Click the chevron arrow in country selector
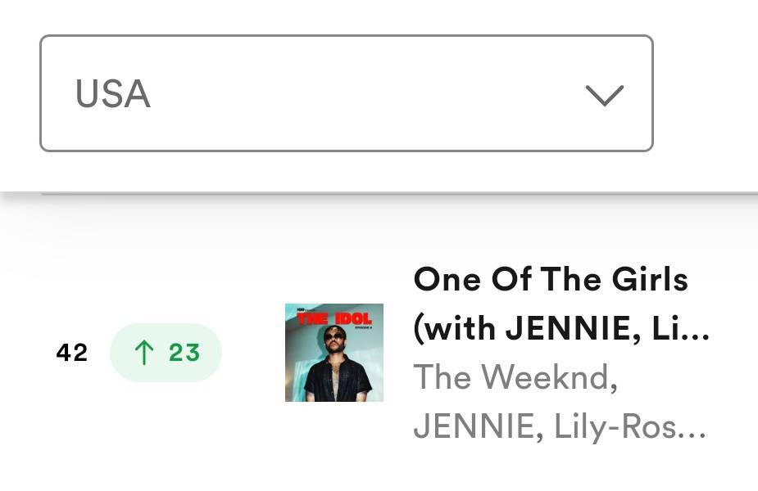 coord(604,95)
